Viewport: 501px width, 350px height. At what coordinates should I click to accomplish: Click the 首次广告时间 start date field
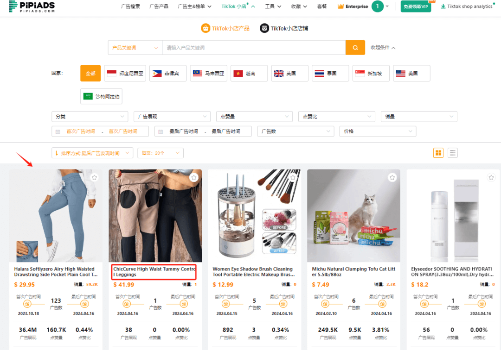coord(81,131)
